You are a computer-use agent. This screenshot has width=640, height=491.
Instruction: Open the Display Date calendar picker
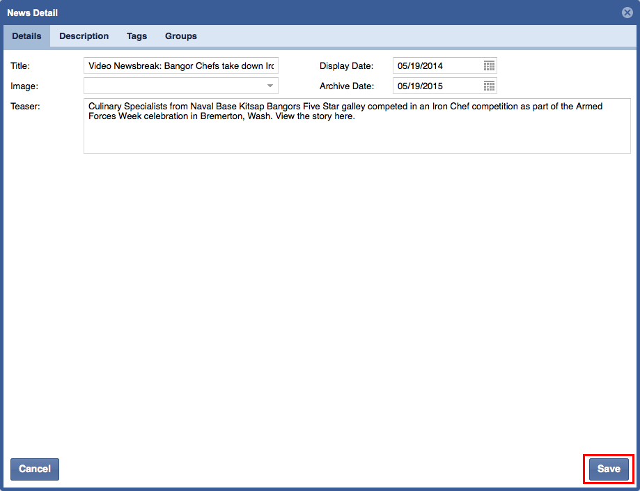[489, 65]
